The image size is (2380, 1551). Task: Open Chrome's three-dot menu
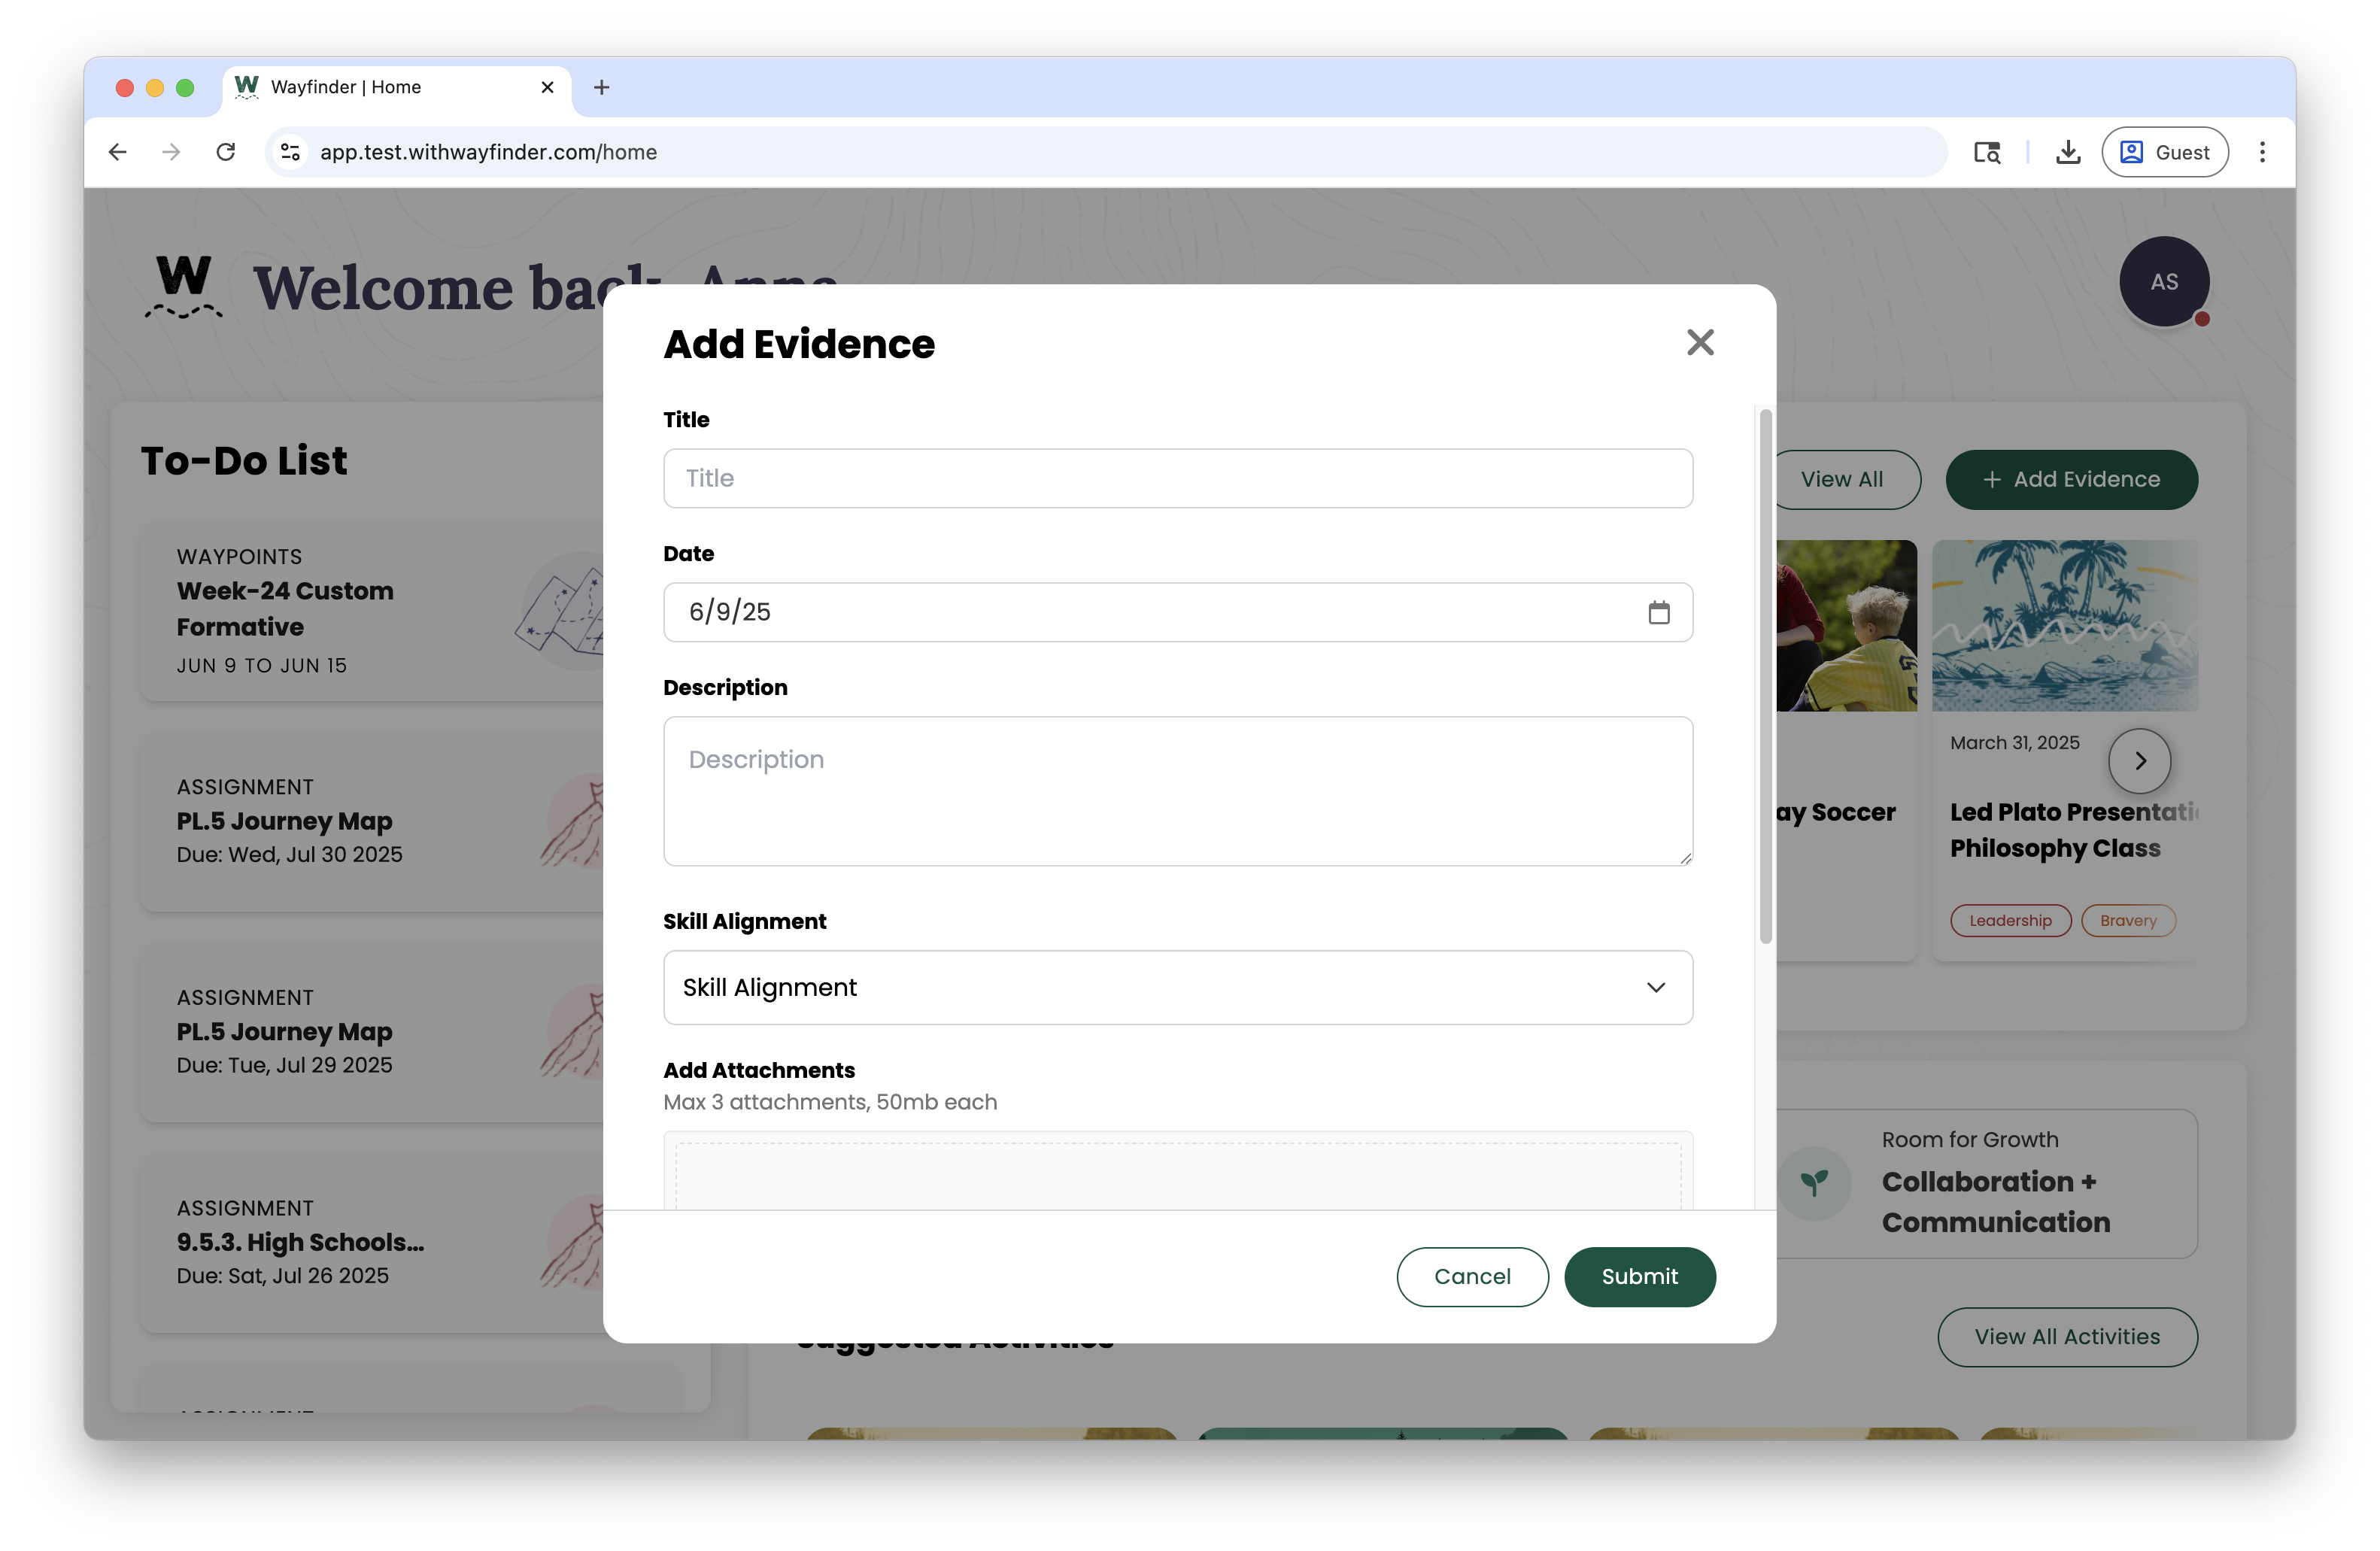click(2263, 152)
